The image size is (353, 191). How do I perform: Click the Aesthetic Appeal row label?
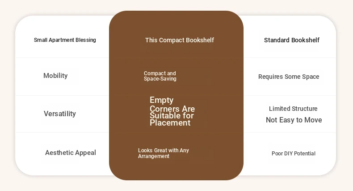tap(70, 153)
